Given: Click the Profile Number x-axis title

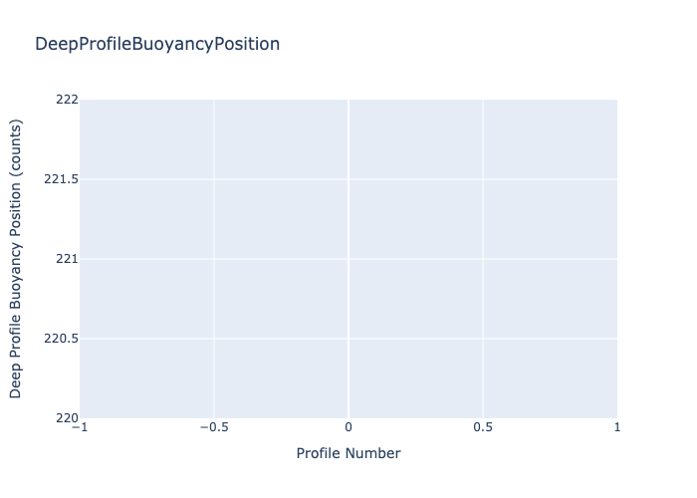Looking at the screenshot, I should [x=348, y=454].
